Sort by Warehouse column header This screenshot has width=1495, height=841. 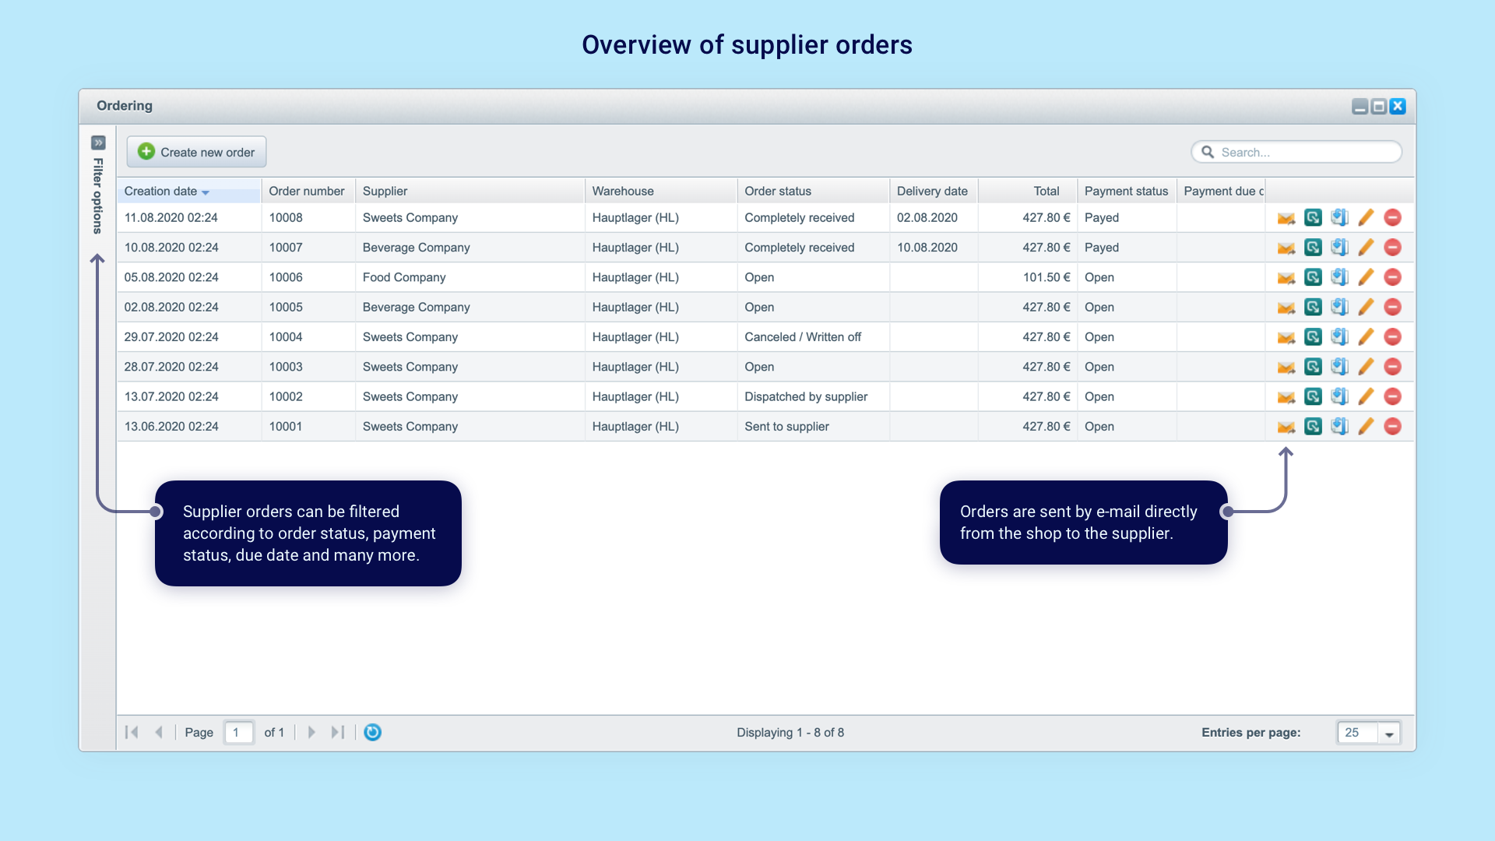click(660, 192)
